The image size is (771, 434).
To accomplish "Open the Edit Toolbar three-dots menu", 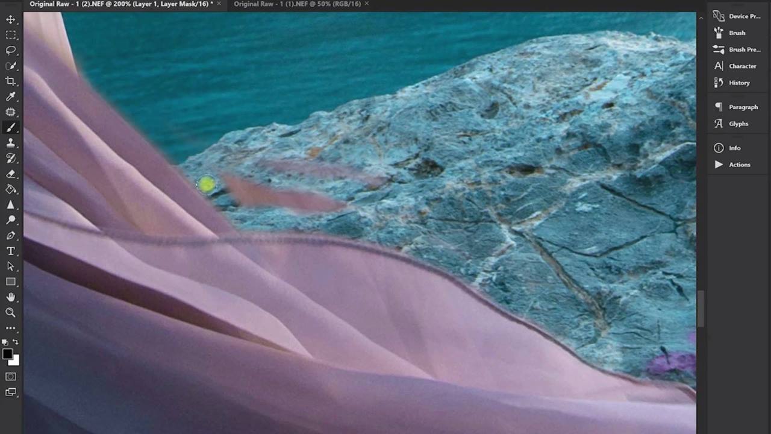I will 11,329.
